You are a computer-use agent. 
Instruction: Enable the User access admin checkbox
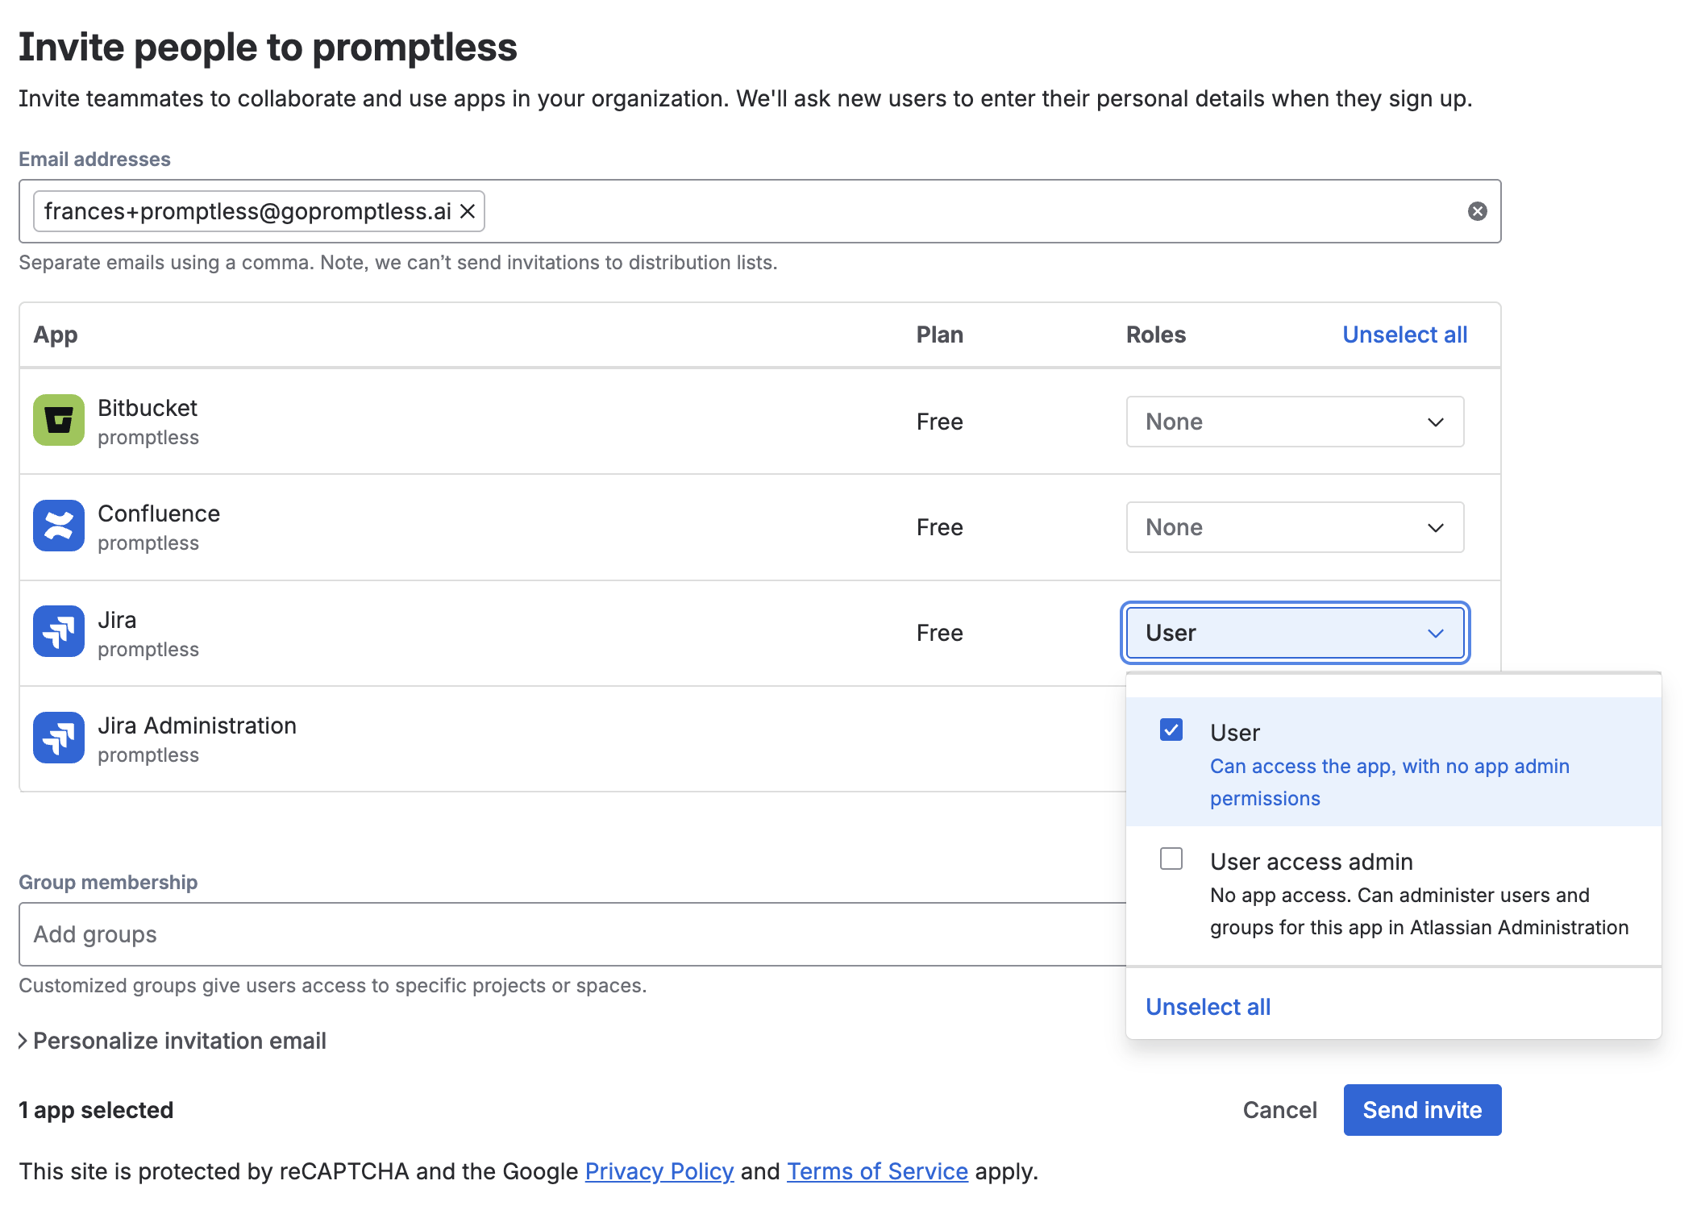(1170, 859)
